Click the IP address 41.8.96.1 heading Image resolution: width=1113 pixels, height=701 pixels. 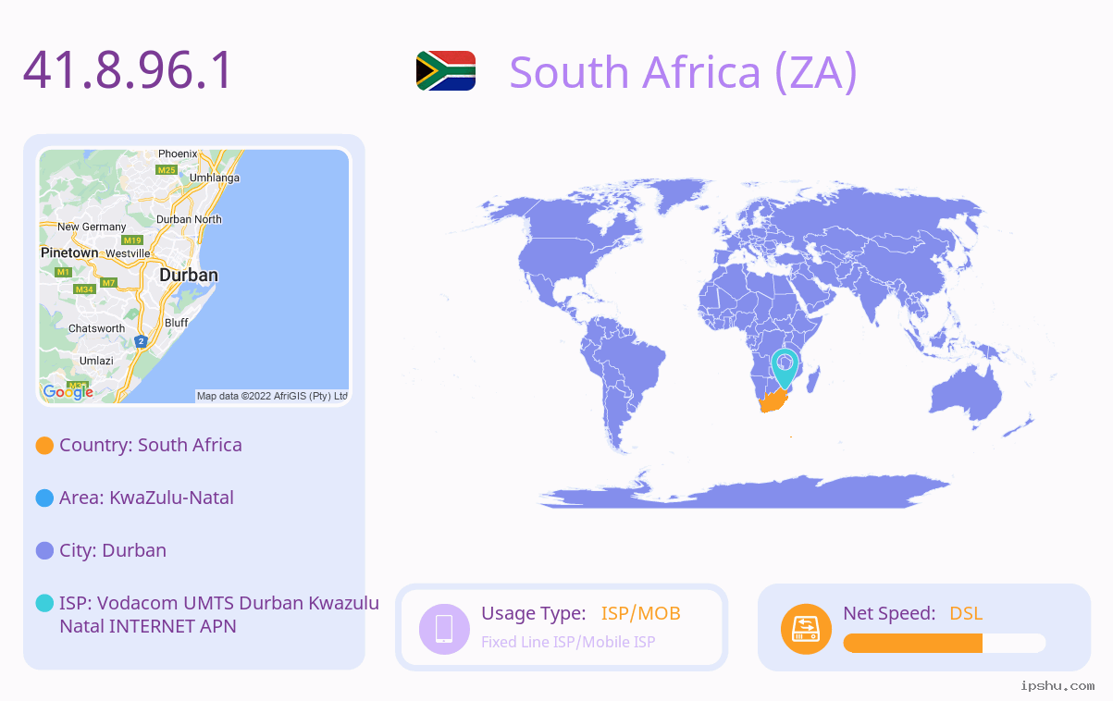point(129,70)
